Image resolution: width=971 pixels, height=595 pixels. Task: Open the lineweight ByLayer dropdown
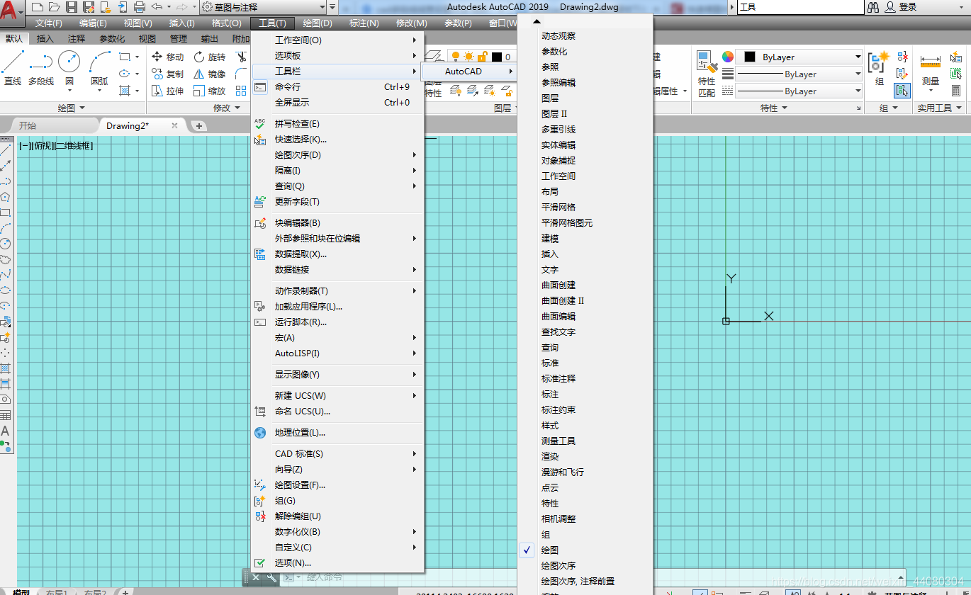pyautogui.click(x=799, y=74)
